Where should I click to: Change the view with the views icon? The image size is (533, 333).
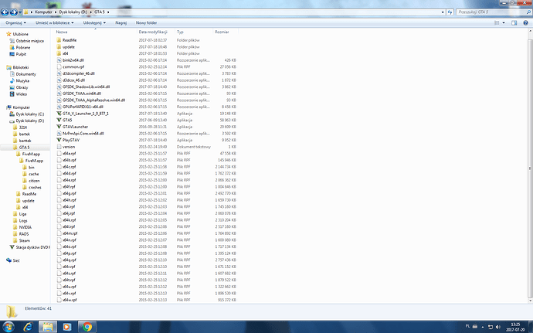497,22
